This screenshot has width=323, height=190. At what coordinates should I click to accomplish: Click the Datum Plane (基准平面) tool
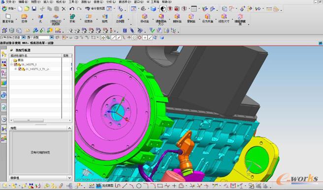pyautogui.click(x=8, y=18)
